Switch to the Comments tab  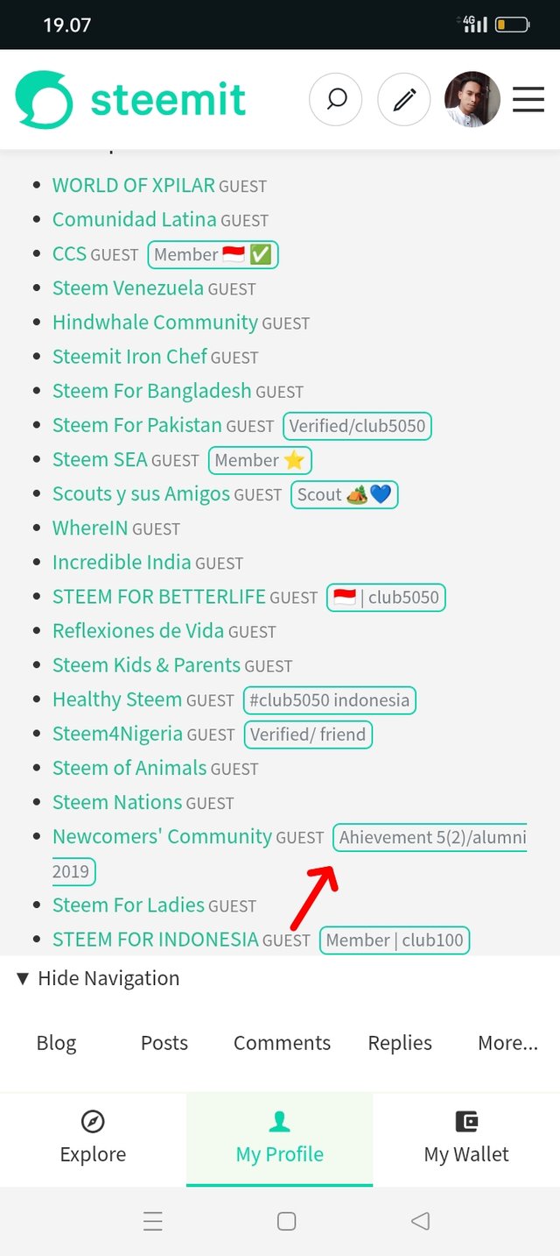[x=282, y=1043]
